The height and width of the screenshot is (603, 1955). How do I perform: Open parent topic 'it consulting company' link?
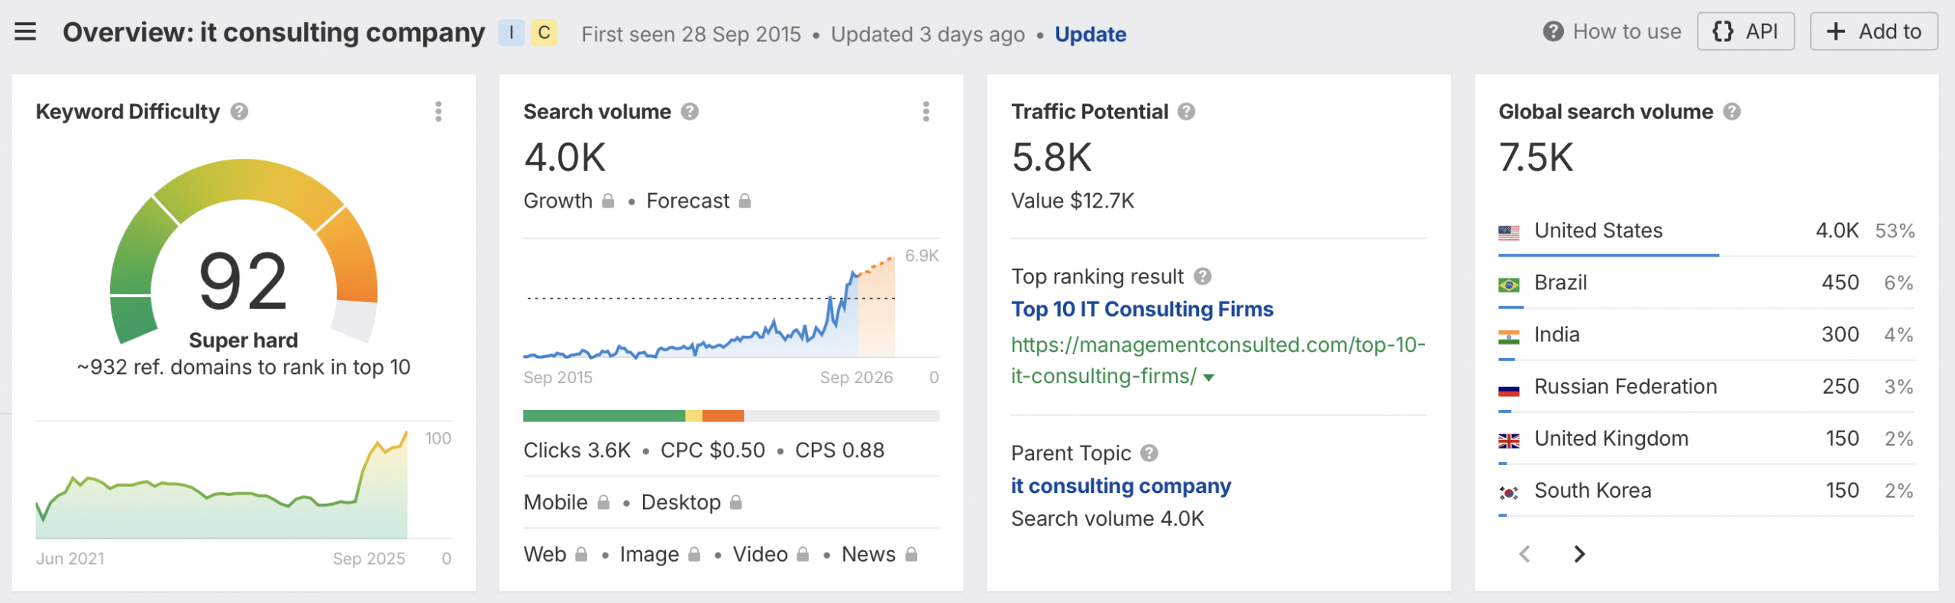coord(1120,486)
